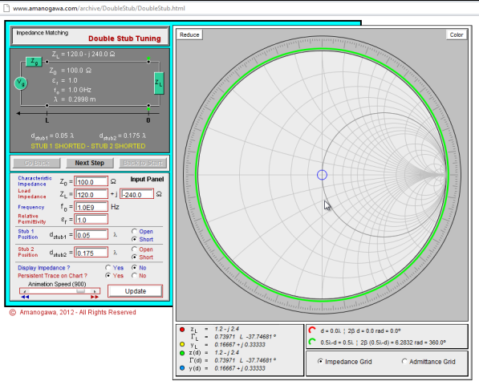Click the speed-up double red arrows

tap(95, 297)
